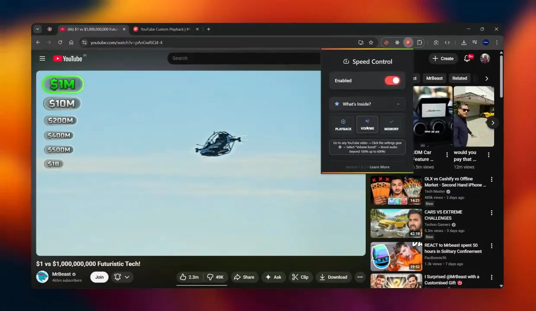Viewport: 536px width, 311px height.
Task: Open REACT to Mrbeast Solitary Confinement thumbnail
Action: [x=396, y=257]
